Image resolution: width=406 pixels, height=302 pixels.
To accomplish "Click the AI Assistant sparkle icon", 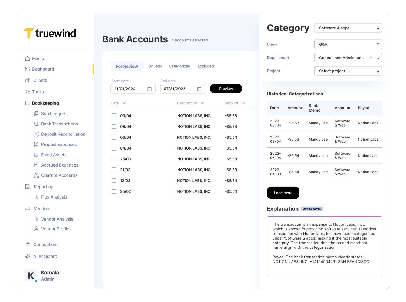I will tap(28, 256).
